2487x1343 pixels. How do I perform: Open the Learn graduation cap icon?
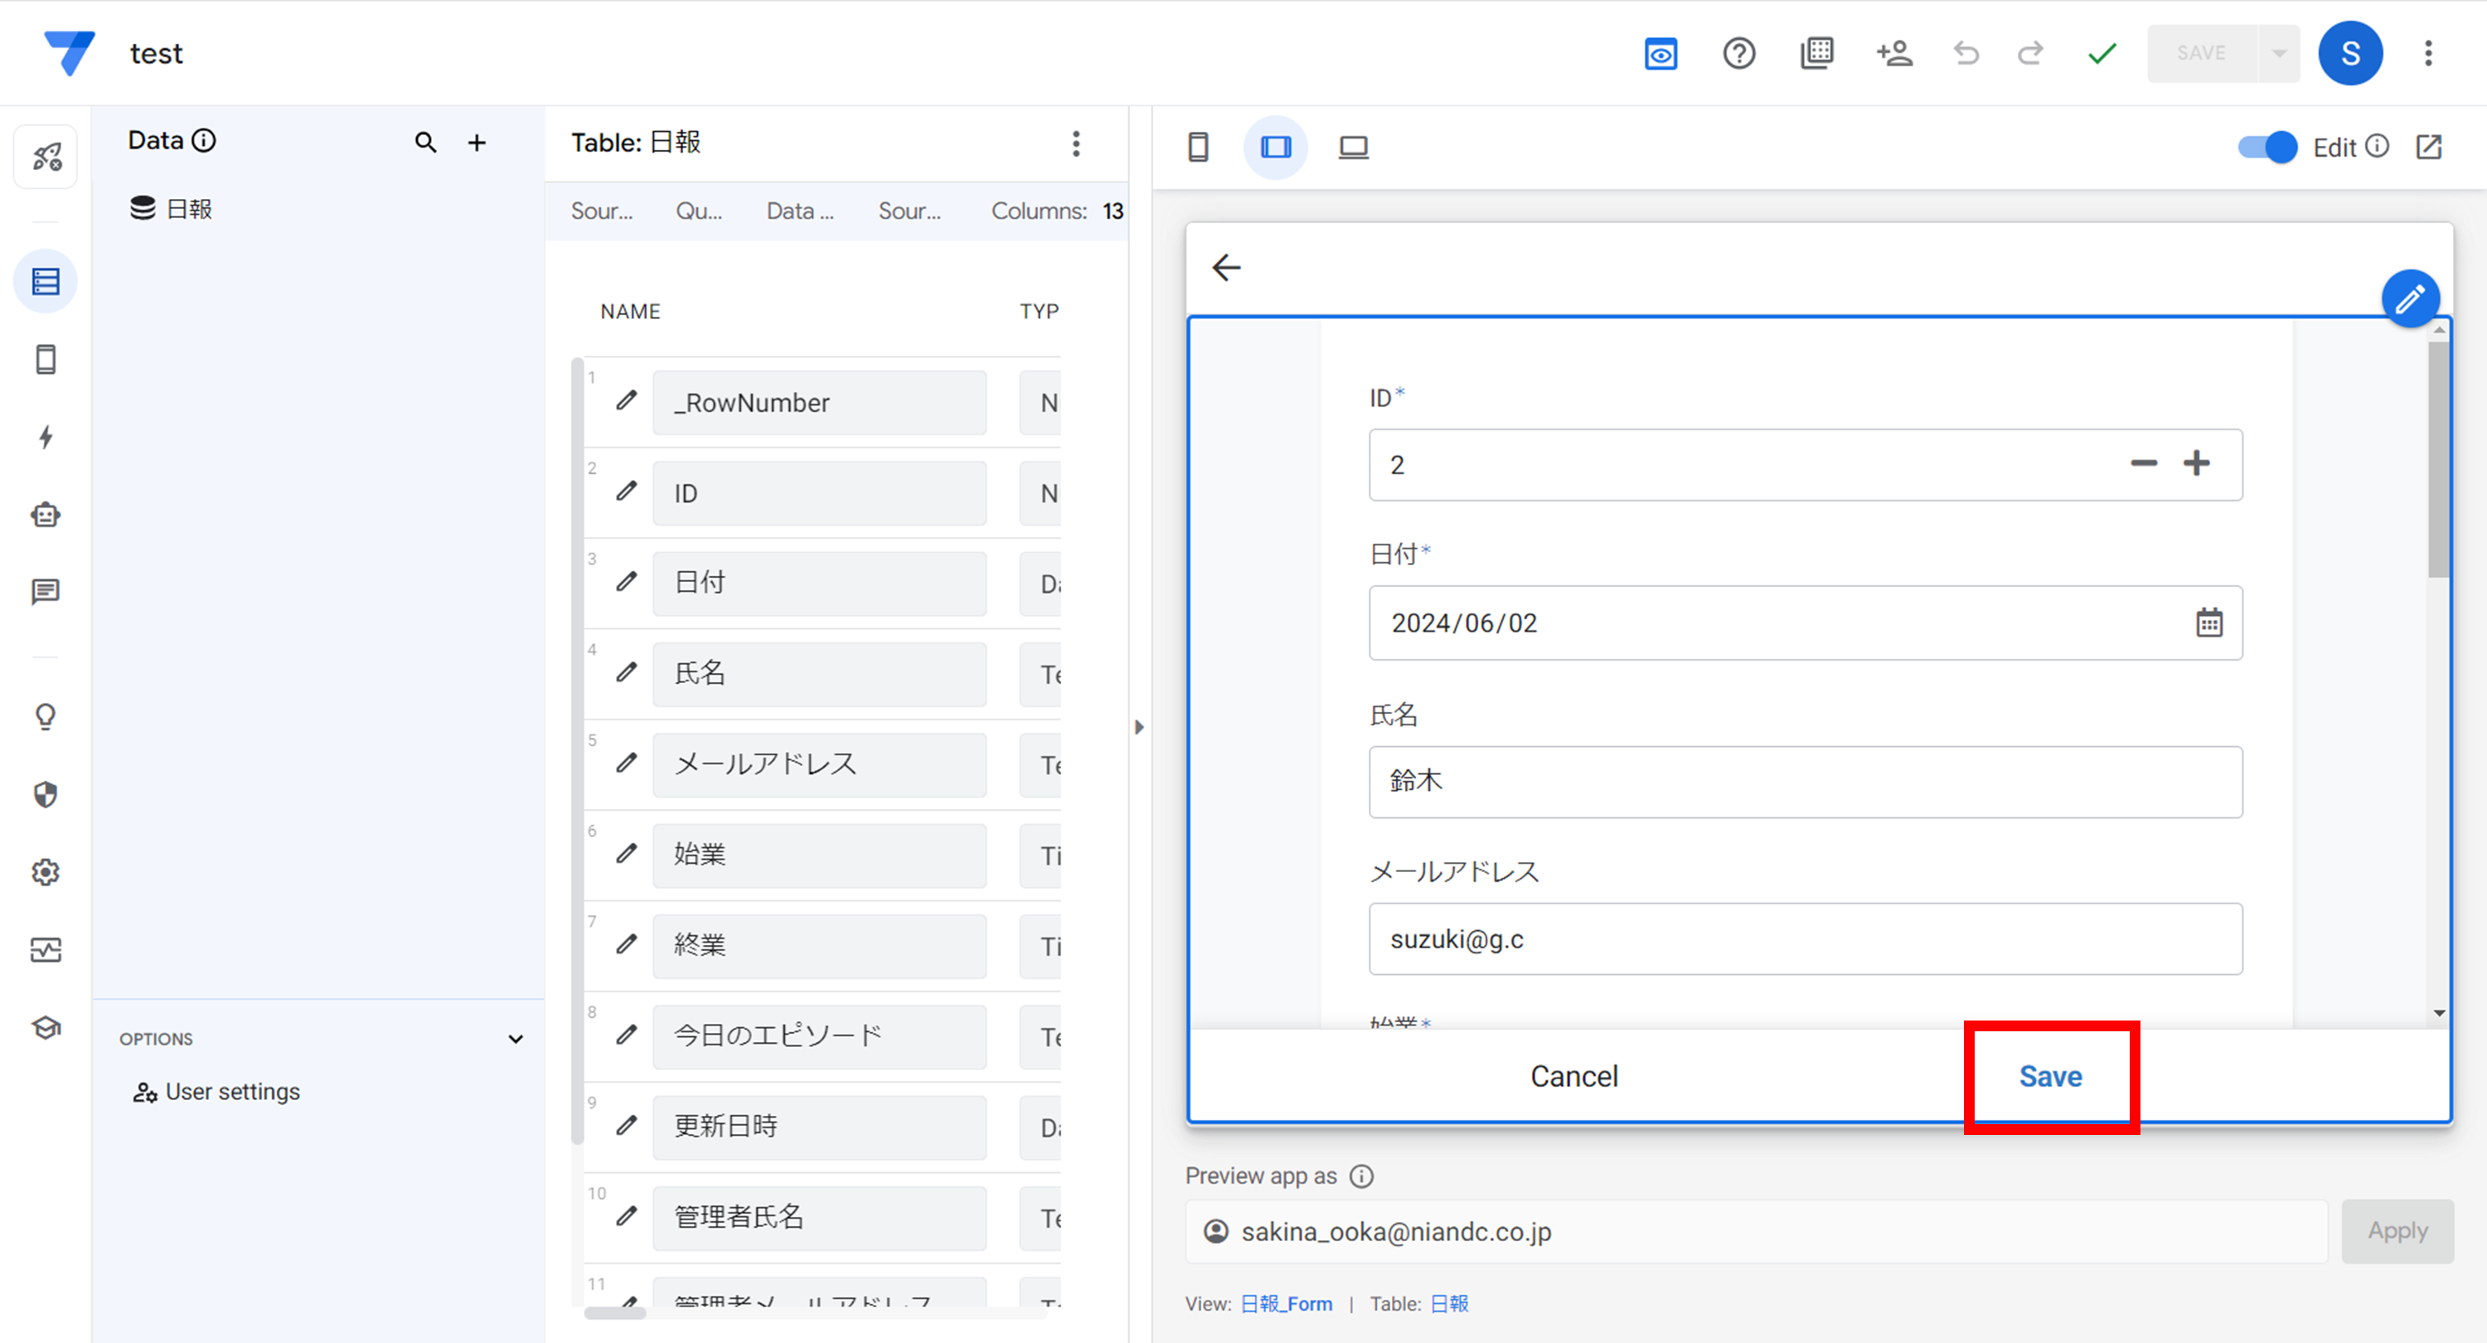46,1027
